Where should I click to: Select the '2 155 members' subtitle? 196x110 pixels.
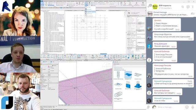coord(165,8)
